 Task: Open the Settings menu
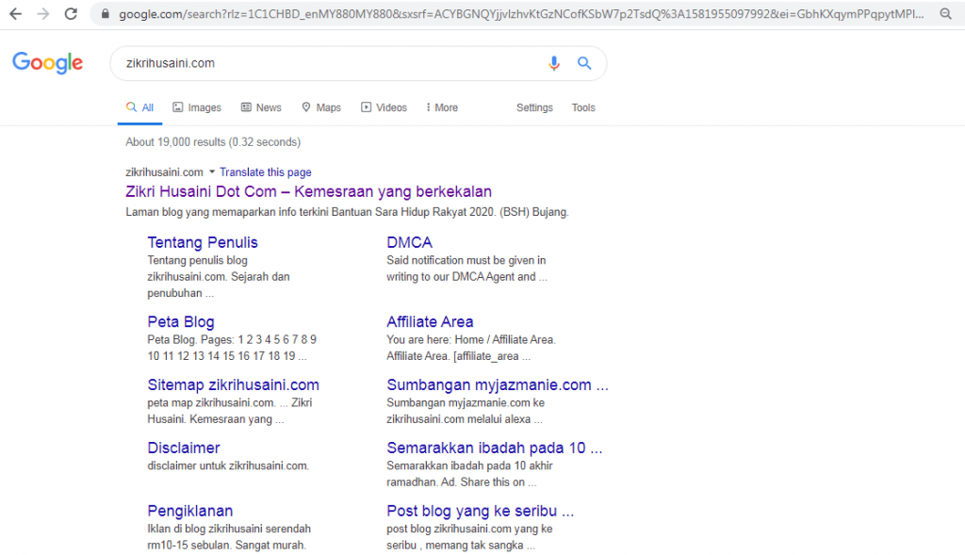tap(534, 107)
